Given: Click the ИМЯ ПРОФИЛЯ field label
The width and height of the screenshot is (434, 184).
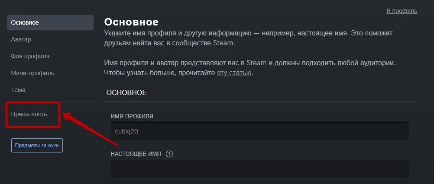Looking at the screenshot, I should (132, 117).
